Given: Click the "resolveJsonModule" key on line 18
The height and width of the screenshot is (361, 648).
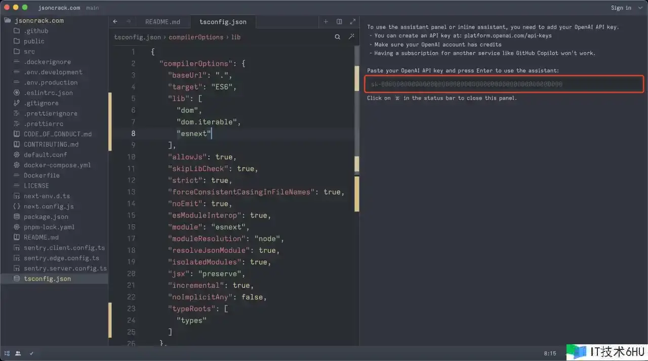Looking at the screenshot, I should [209, 250].
